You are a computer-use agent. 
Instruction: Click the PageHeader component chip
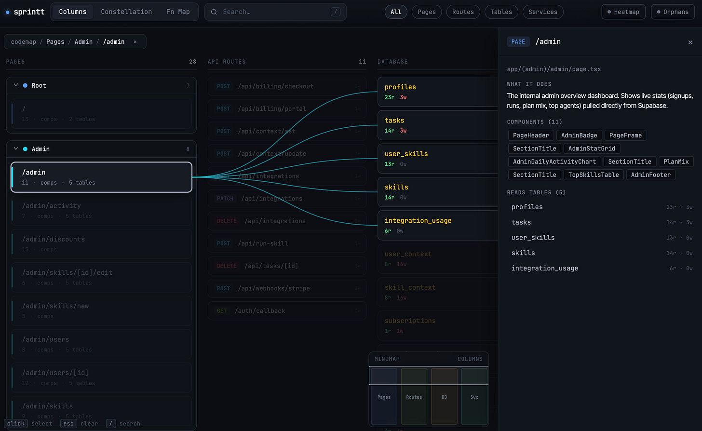pyautogui.click(x=531, y=135)
